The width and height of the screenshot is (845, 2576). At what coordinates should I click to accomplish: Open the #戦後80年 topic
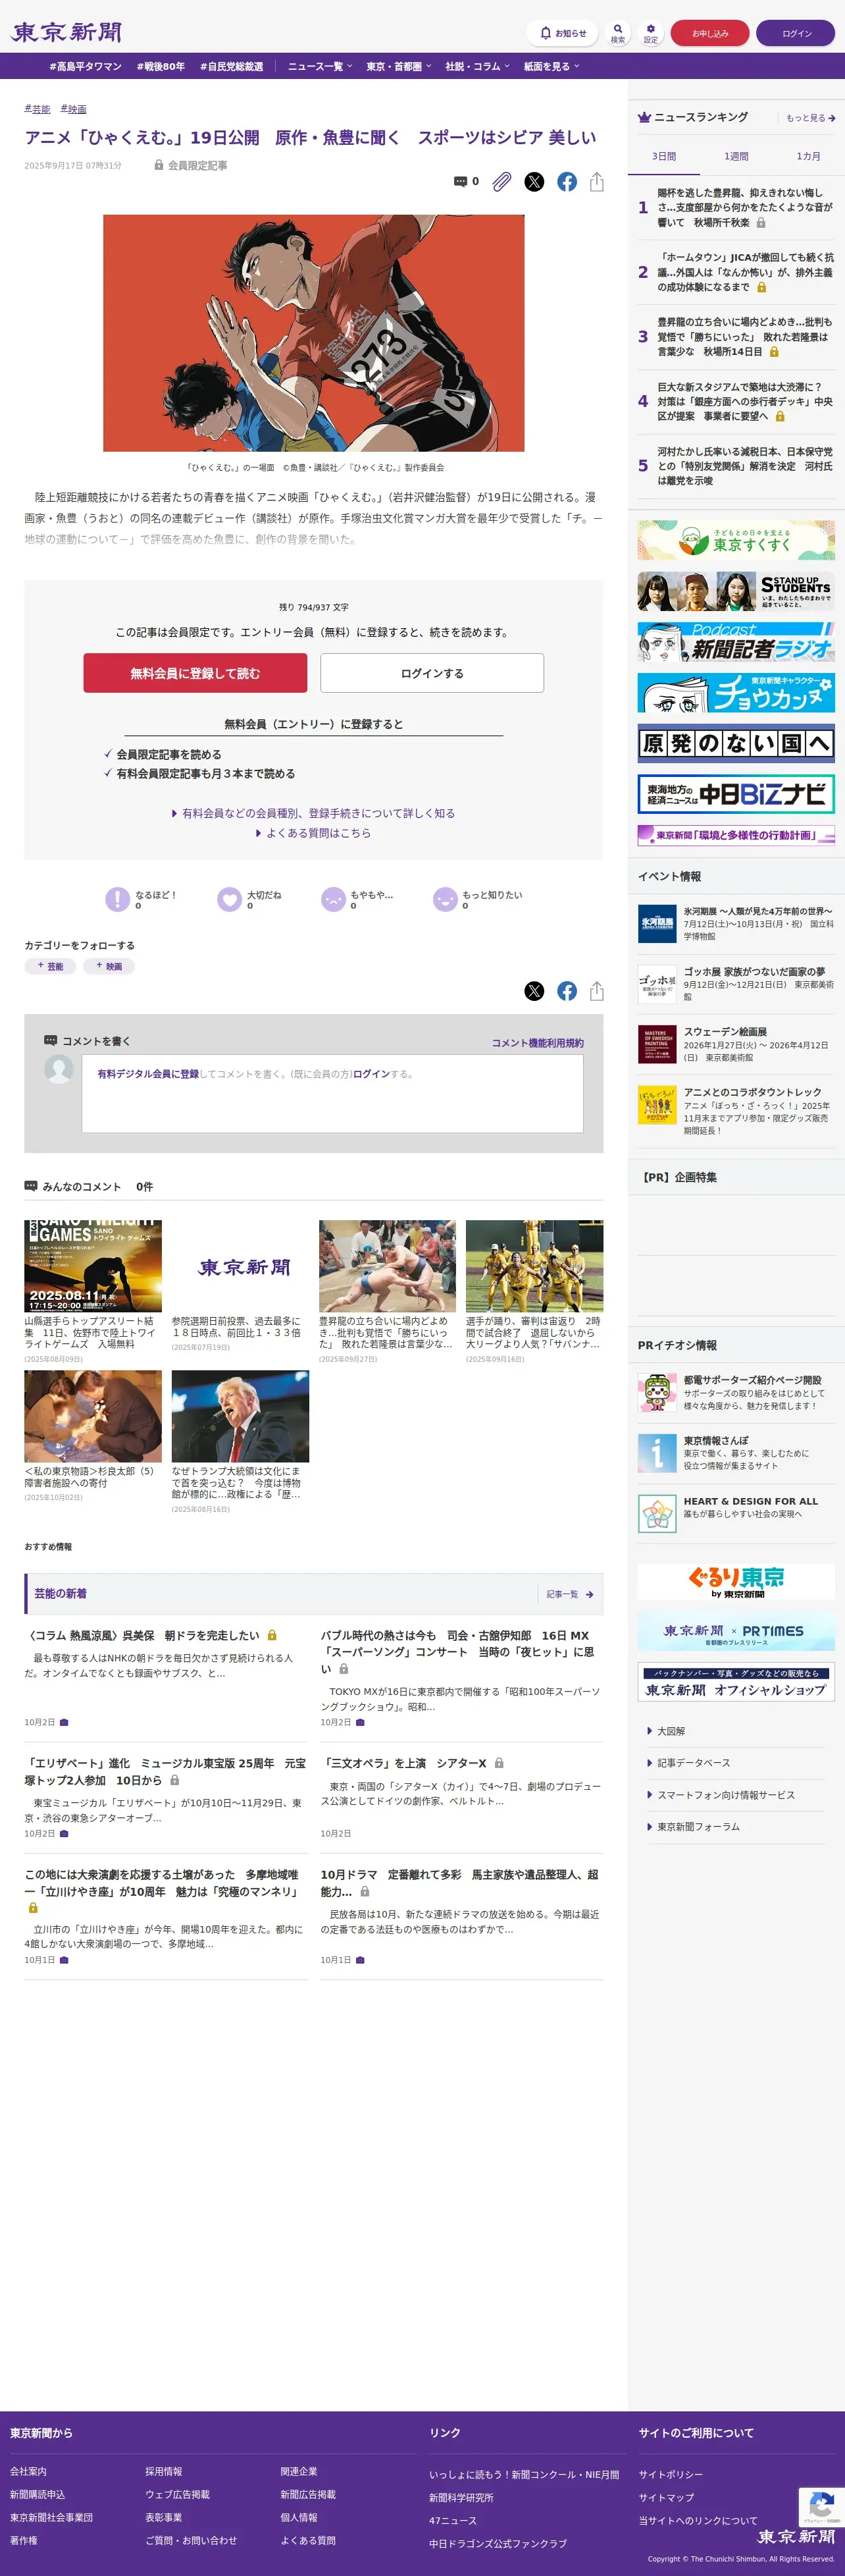coord(161,67)
